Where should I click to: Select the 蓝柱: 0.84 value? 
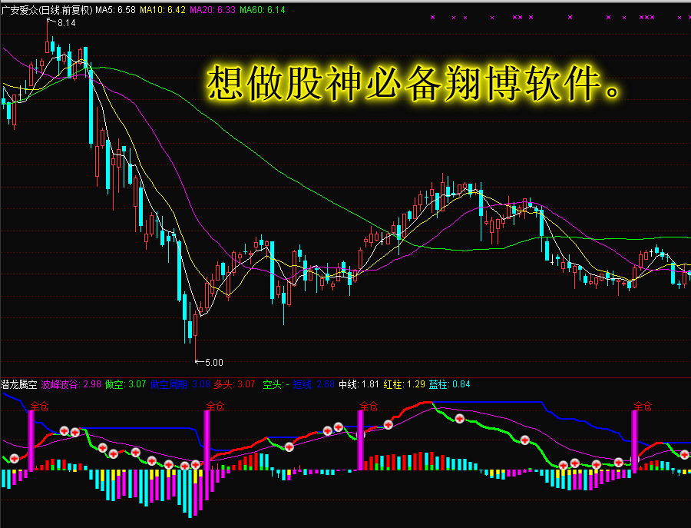pos(449,384)
